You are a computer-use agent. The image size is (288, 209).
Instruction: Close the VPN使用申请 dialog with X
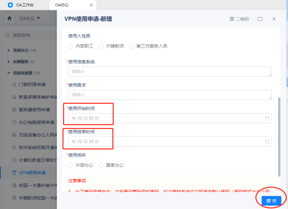click(x=274, y=19)
